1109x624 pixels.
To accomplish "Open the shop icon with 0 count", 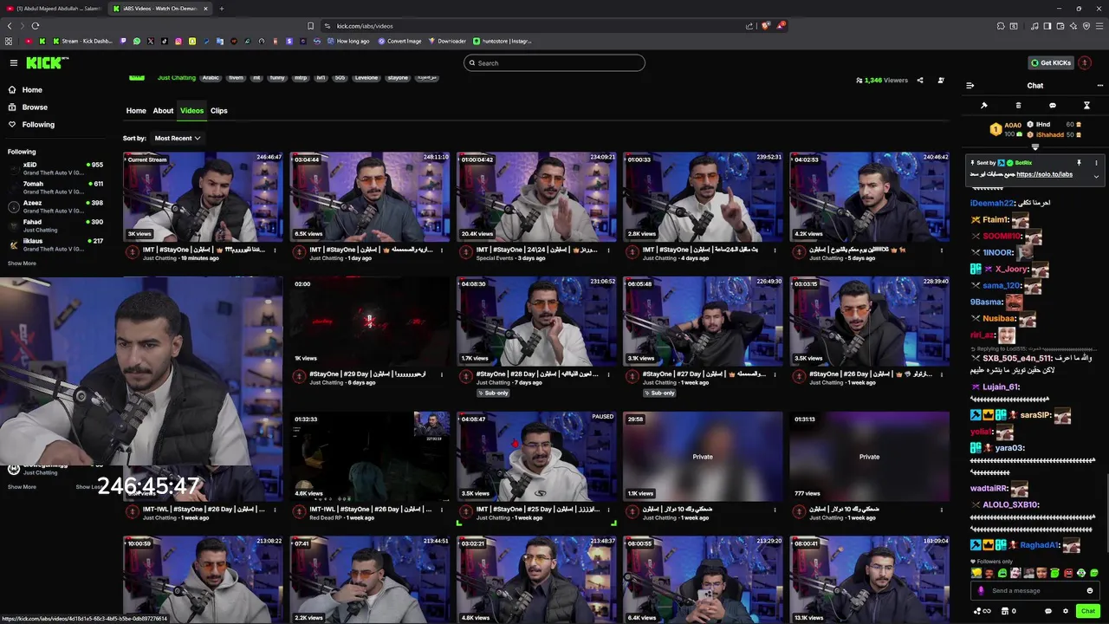I will [1008, 611].
